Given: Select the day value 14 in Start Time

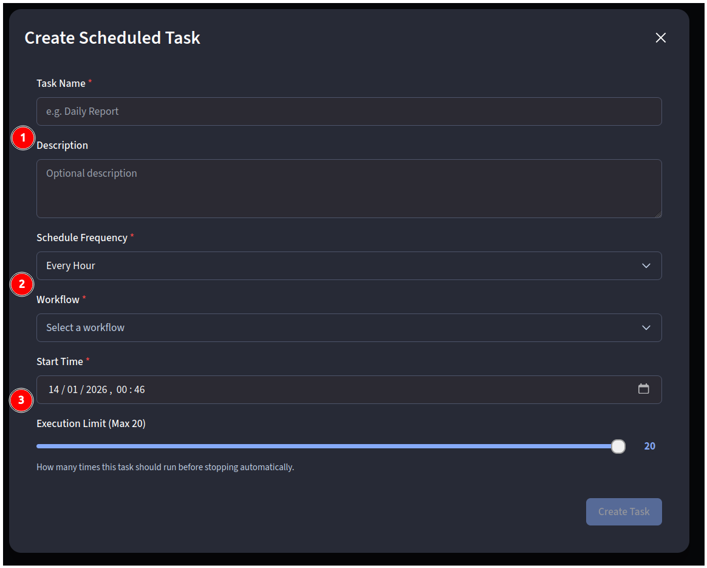Looking at the screenshot, I should 54,389.
